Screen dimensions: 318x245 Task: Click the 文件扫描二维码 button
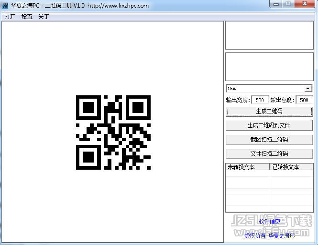(x=269, y=154)
